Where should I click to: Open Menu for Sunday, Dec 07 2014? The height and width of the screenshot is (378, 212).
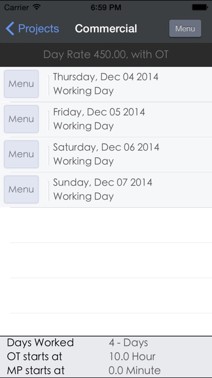22,190
